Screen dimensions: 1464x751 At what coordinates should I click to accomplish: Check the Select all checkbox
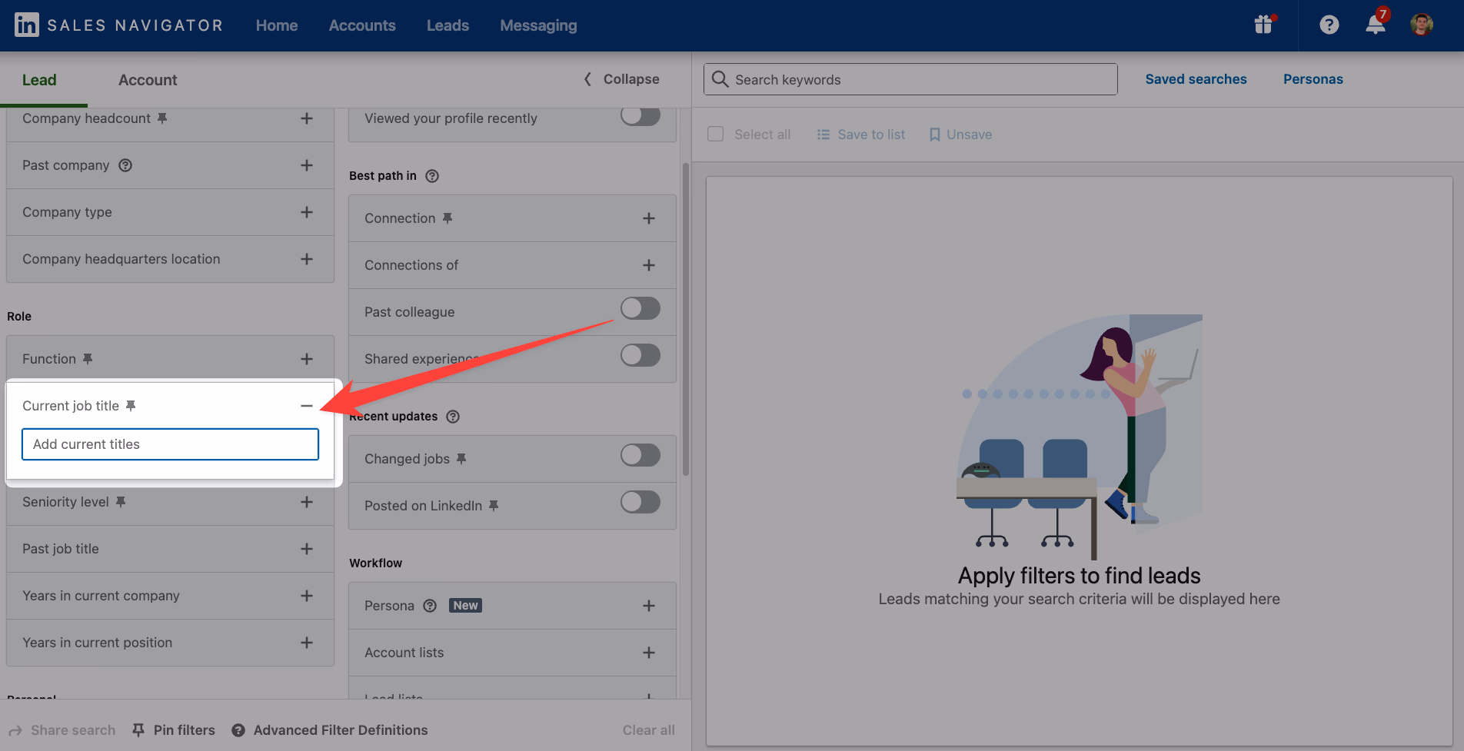coord(716,134)
